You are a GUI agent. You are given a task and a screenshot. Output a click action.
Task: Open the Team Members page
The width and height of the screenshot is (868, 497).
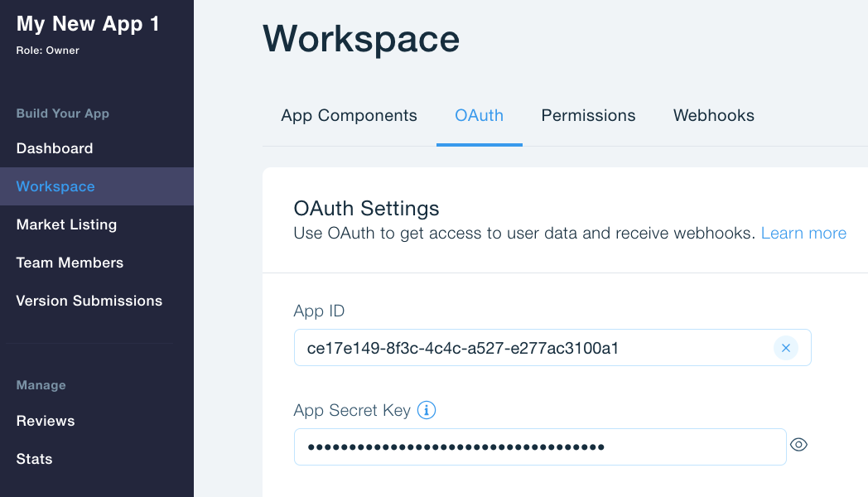click(x=70, y=263)
